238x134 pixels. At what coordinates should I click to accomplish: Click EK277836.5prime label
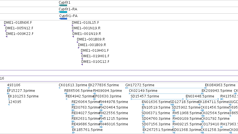pos(103,85)
